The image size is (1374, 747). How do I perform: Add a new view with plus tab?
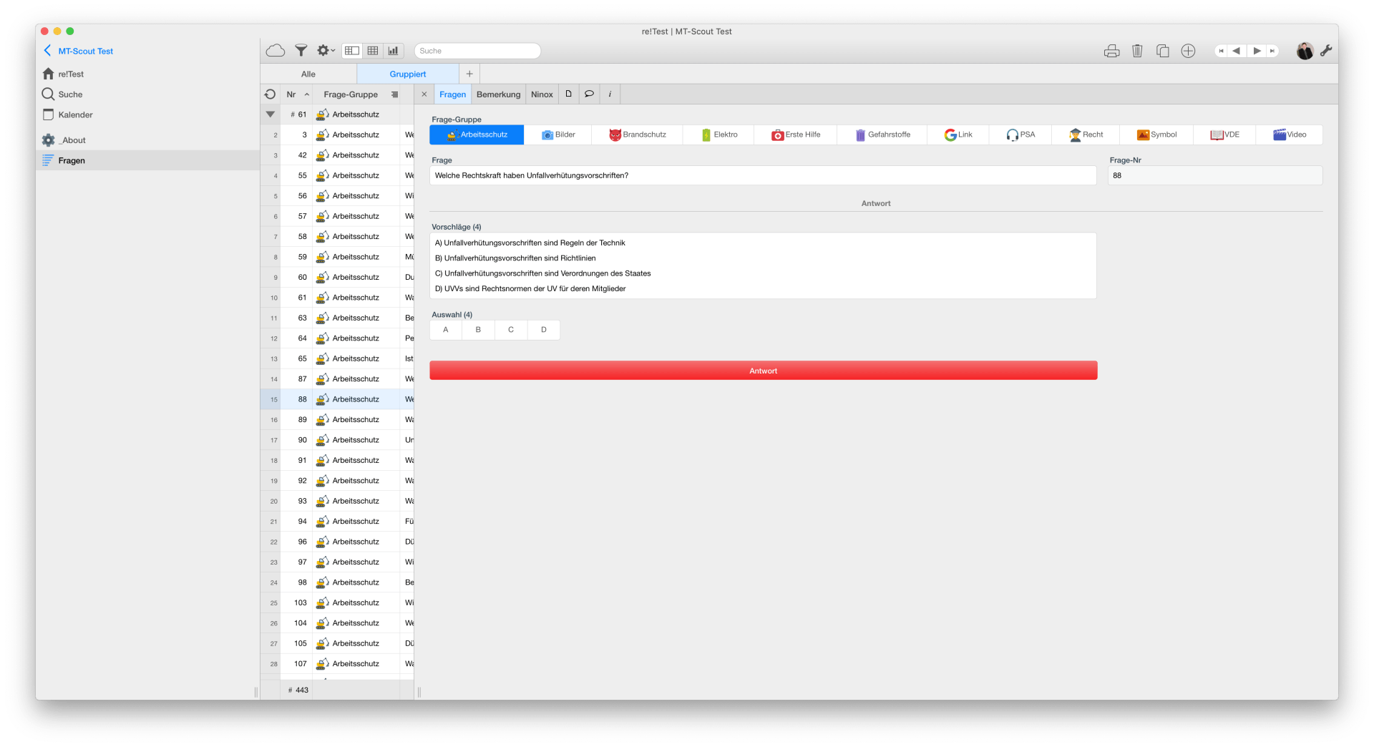pos(469,74)
